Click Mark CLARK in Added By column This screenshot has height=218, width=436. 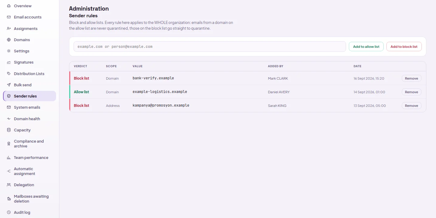(278, 78)
